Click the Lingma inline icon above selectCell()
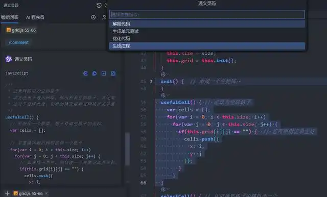327x197 pixels. (163, 189)
